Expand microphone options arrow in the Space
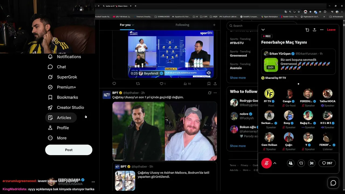Image resolution: width=345 pixels, height=194 pixels. pos(275,163)
